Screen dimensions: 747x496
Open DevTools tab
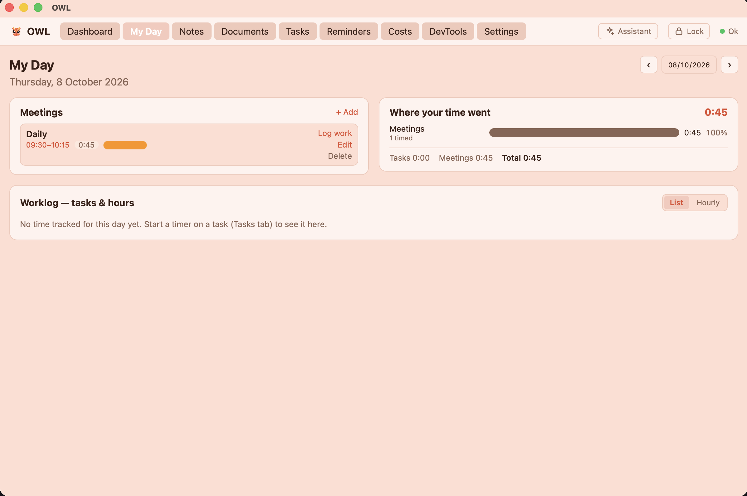tap(448, 31)
